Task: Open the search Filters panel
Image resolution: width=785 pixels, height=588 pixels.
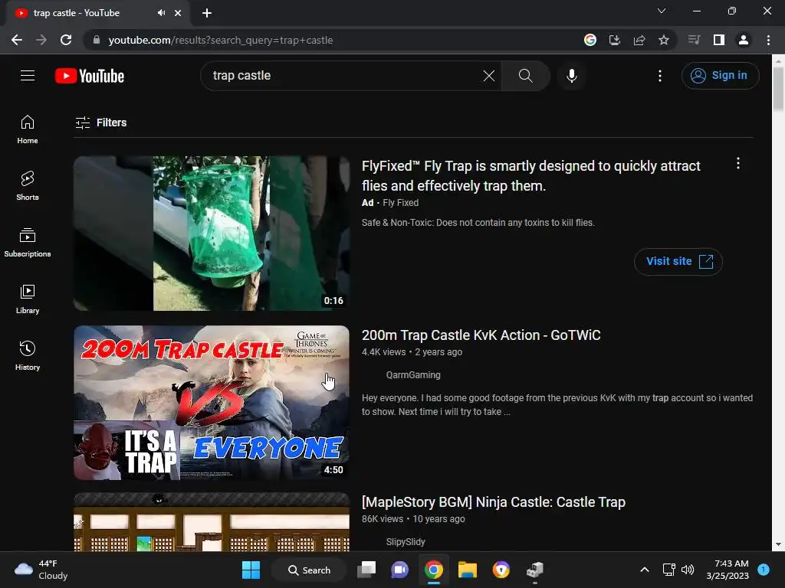Action: (x=100, y=122)
